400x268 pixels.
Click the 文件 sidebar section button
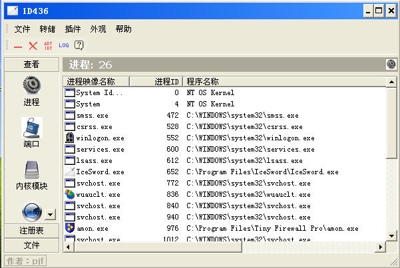32,245
